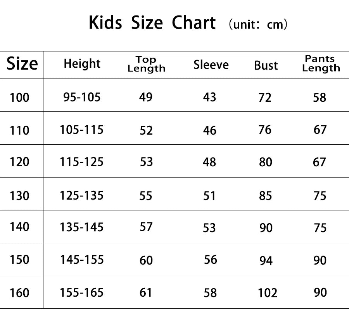The image size is (349, 328).
Task: Click pants length value 58
Action: 320,97
